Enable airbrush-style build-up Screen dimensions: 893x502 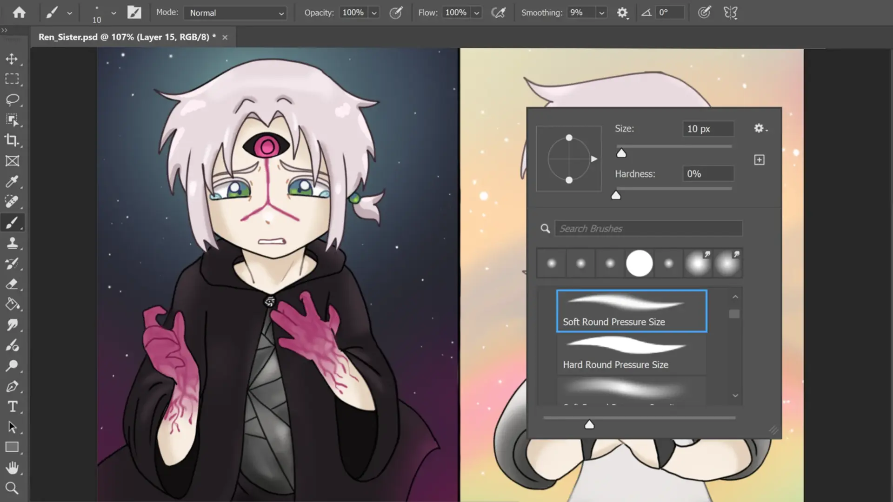coord(498,13)
